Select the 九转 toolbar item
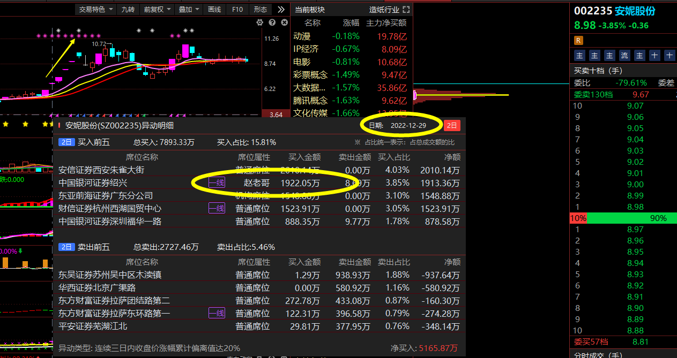This screenshot has width=677, height=358. [x=128, y=9]
